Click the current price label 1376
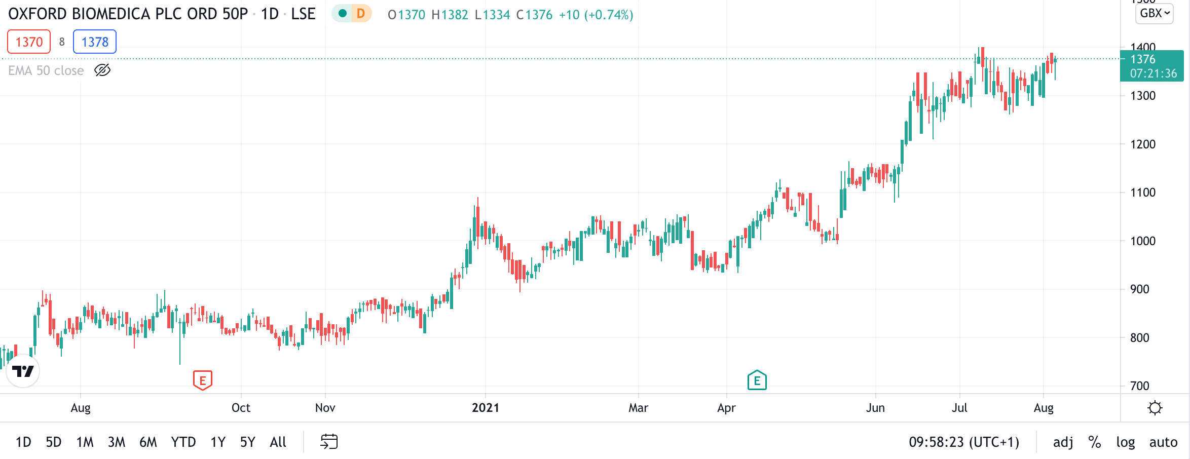This screenshot has height=459, width=1190. point(1152,66)
